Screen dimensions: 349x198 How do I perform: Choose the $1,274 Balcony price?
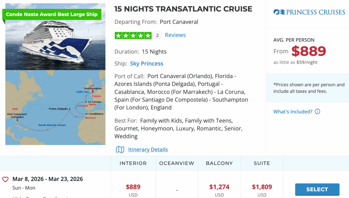[x=219, y=187]
